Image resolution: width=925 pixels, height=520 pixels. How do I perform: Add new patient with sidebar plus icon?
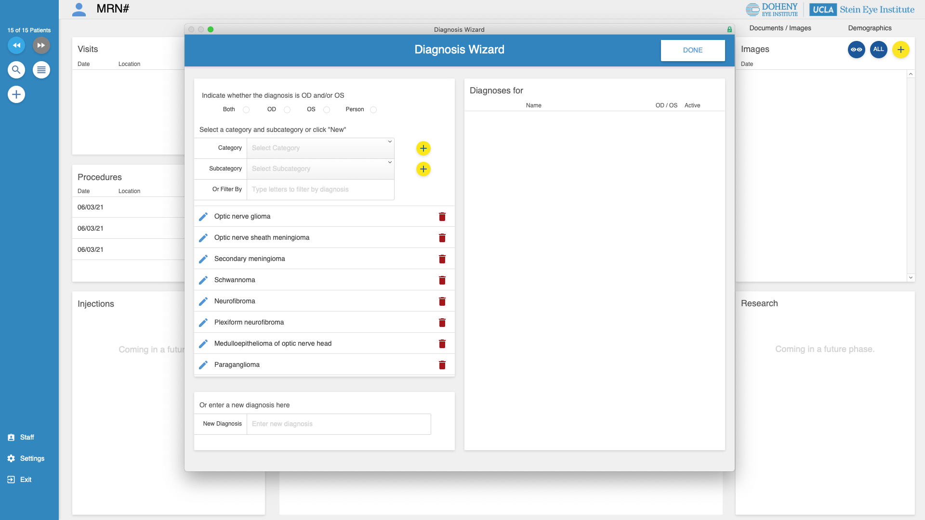(x=16, y=94)
